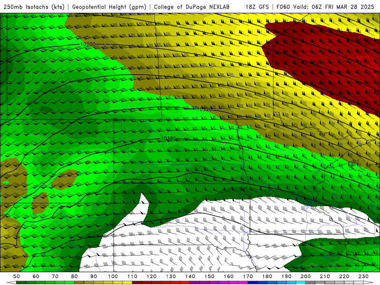380x285 pixels.
Task: Click the 10380 height contour label
Action: (x=169, y=138)
